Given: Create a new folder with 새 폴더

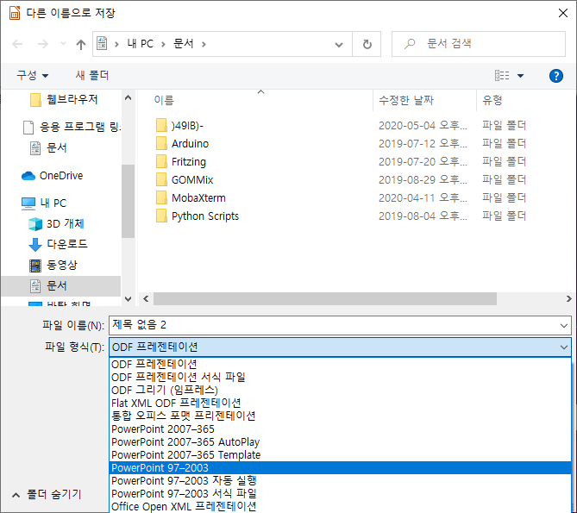Looking at the screenshot, I should [x=92, y=75].
